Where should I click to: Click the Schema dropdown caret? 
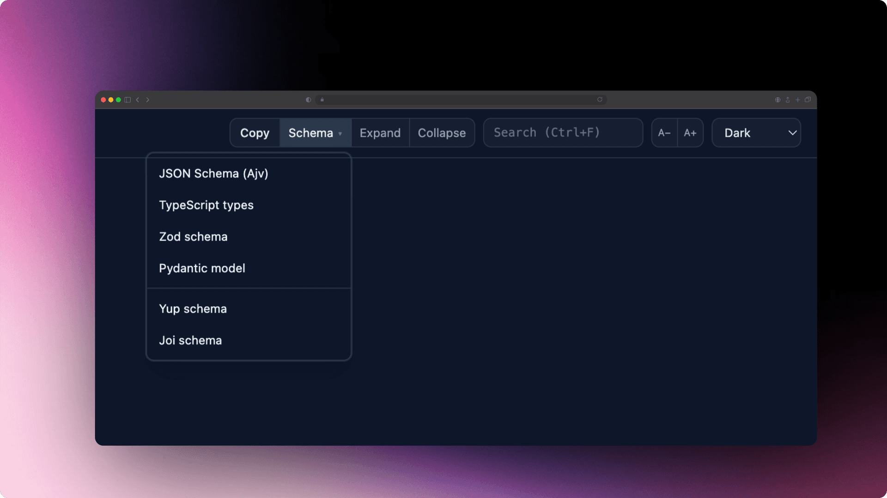pyautogui.click(x=340, y=133)
